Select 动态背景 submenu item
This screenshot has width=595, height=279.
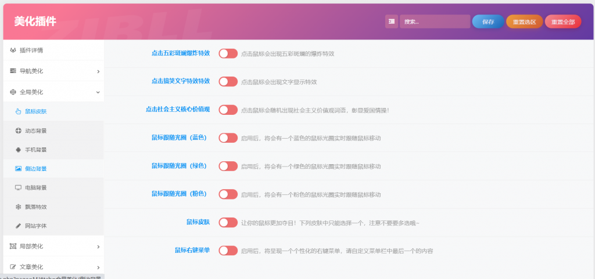pos(53,131)
